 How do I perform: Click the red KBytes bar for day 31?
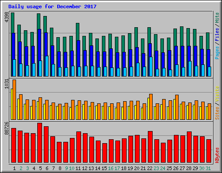[x=209, y=151]
